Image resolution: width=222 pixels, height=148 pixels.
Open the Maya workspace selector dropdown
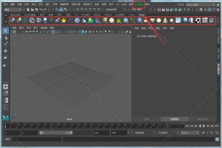coord(200,5)
